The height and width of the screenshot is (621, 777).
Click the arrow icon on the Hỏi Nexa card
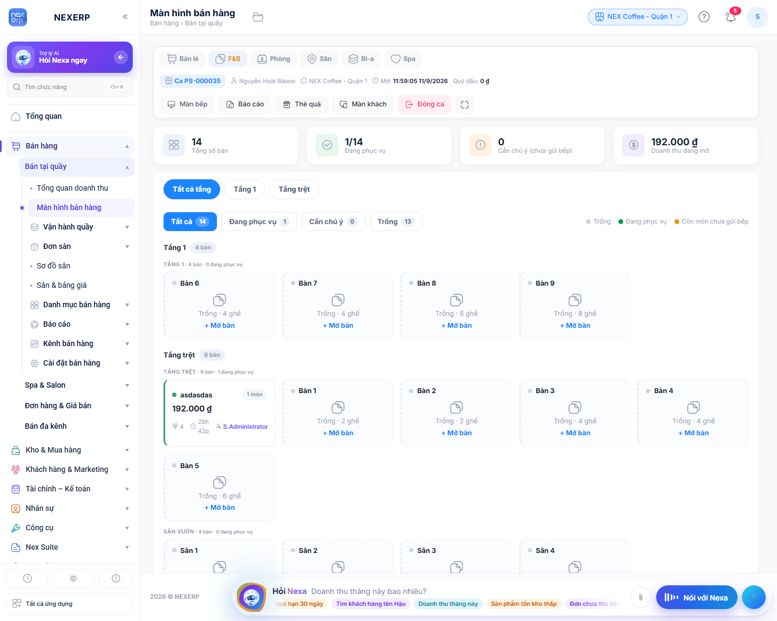click(x=121, y=57)
